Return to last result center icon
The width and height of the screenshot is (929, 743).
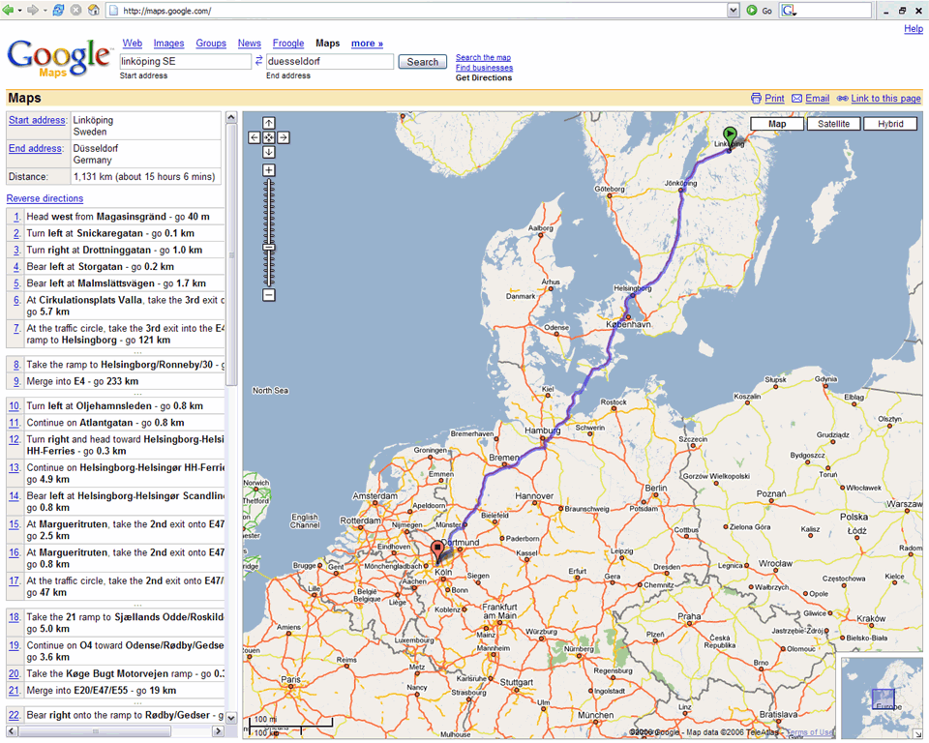click(269, 137)
